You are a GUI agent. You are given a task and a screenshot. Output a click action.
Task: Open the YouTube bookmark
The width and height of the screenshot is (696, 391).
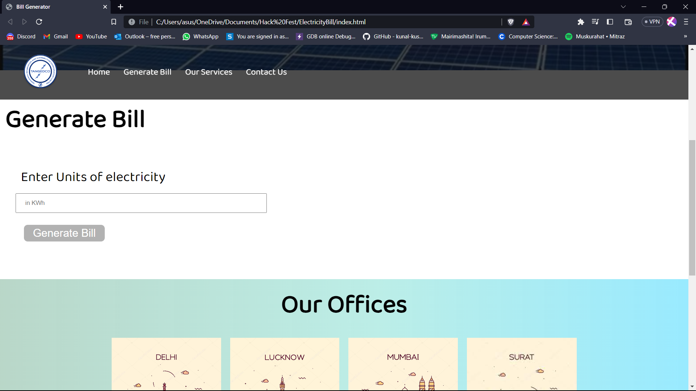91,37
